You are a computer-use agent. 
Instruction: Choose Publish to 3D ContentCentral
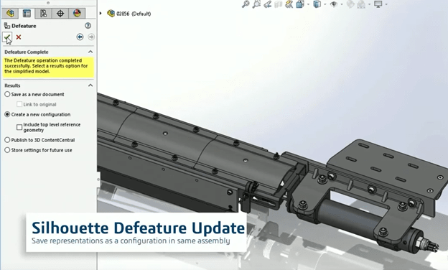coord(7,140)
